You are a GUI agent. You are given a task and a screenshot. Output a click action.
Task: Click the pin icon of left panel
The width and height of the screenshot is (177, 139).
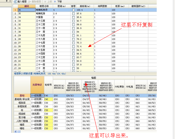(x=7, y=1)
